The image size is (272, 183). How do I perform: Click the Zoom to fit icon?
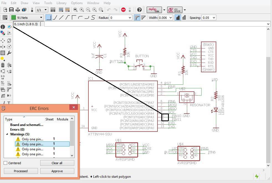pos(75,10)
